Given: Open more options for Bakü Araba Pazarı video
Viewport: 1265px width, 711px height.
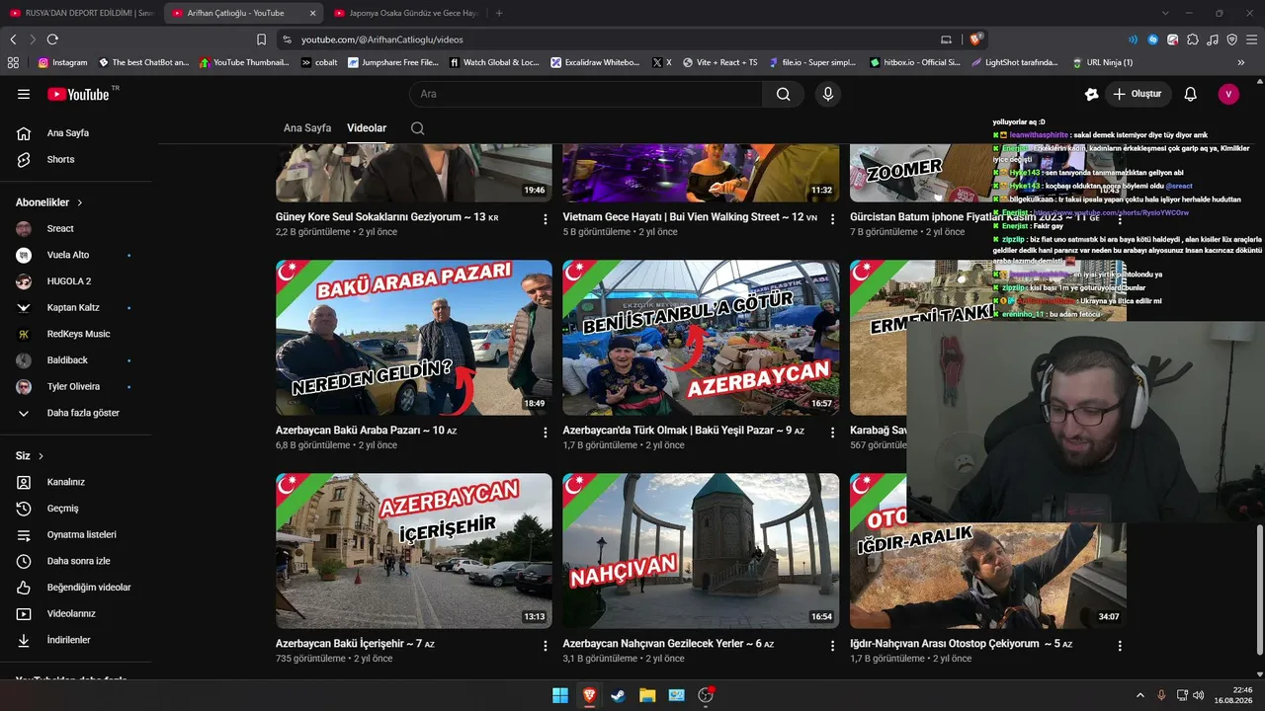Looking at the screenshot, I should click(546, 433).
